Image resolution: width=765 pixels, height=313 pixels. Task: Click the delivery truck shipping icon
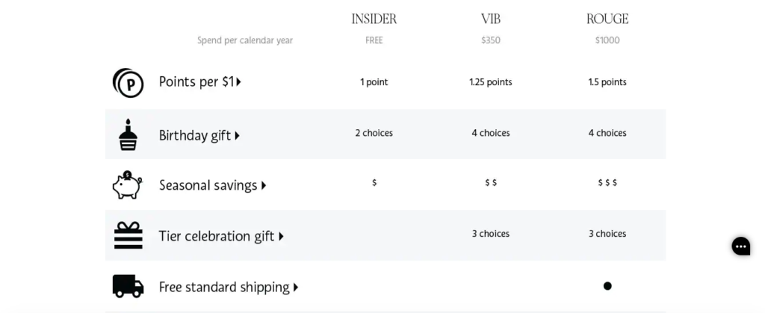pyautogui.click(x=128, y=285)
